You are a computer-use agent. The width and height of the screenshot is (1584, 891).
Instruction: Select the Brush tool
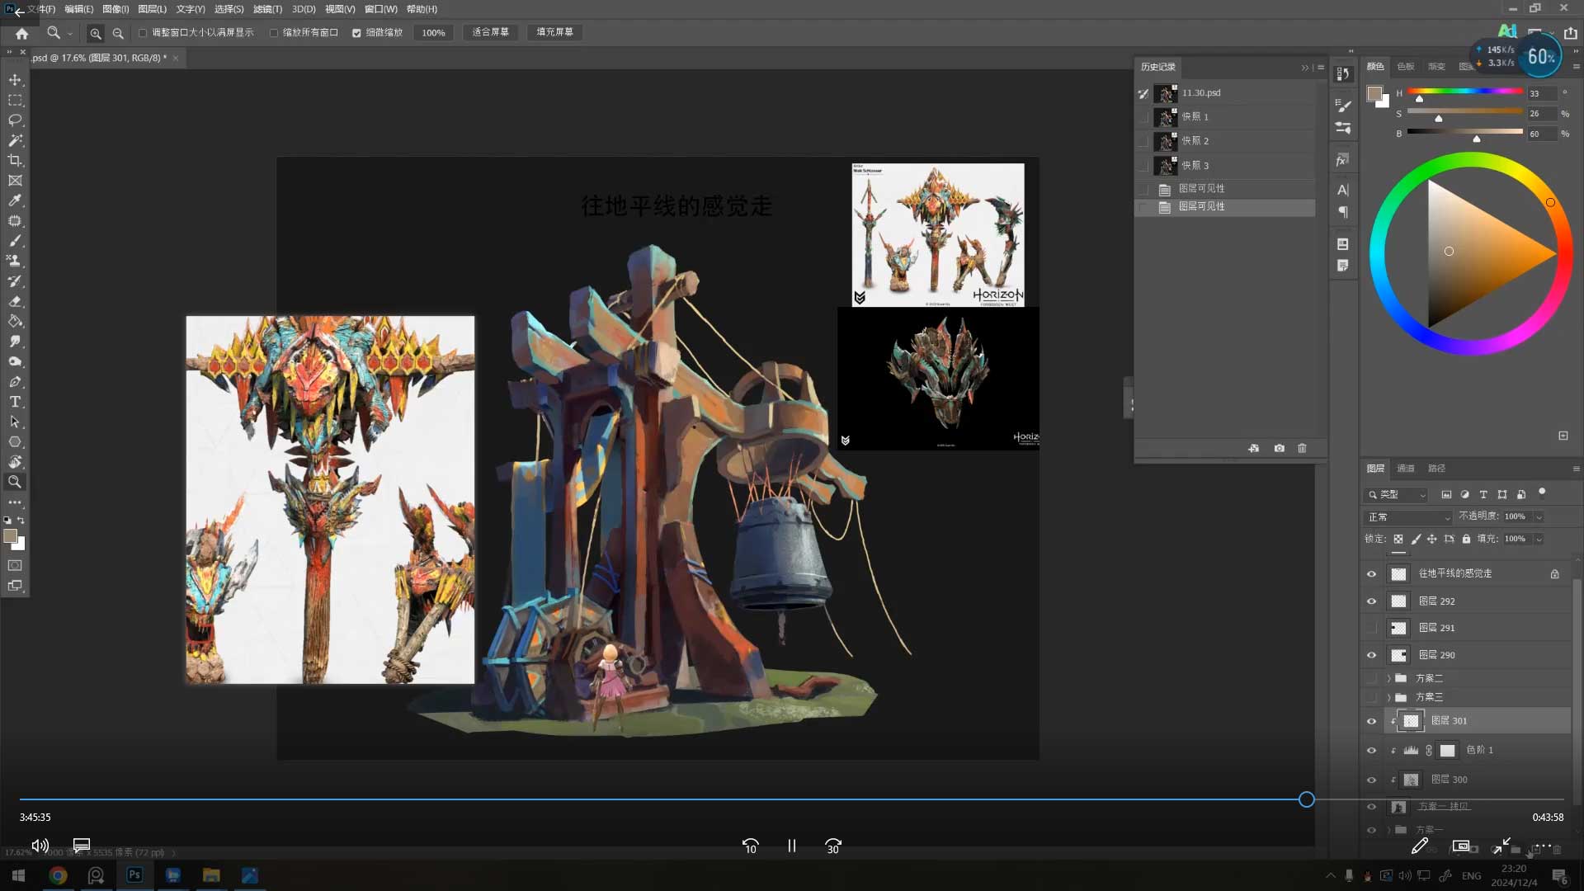click(x=15, y=241)
